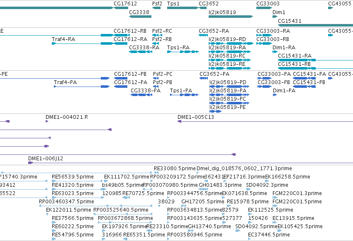Click EST Dmel_dig_018576_0602_1771.3prime
Screen dimensions: 353x241
click(x=244, y=169)
